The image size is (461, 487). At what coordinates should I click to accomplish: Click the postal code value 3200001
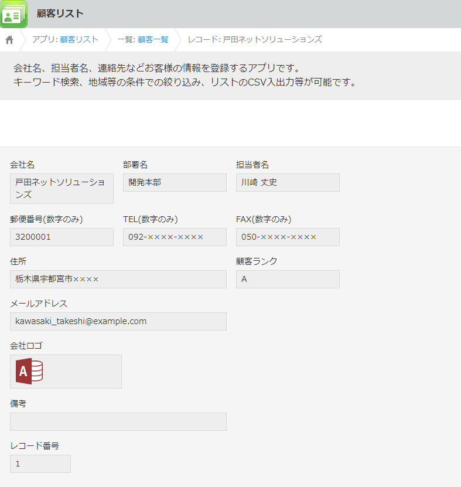tap(62, 237)
